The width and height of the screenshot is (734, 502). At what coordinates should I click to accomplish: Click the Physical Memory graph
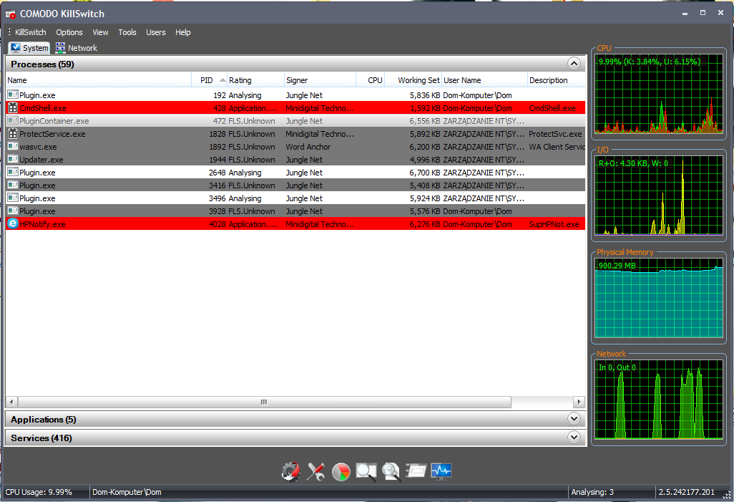click(x=659, y=298)
